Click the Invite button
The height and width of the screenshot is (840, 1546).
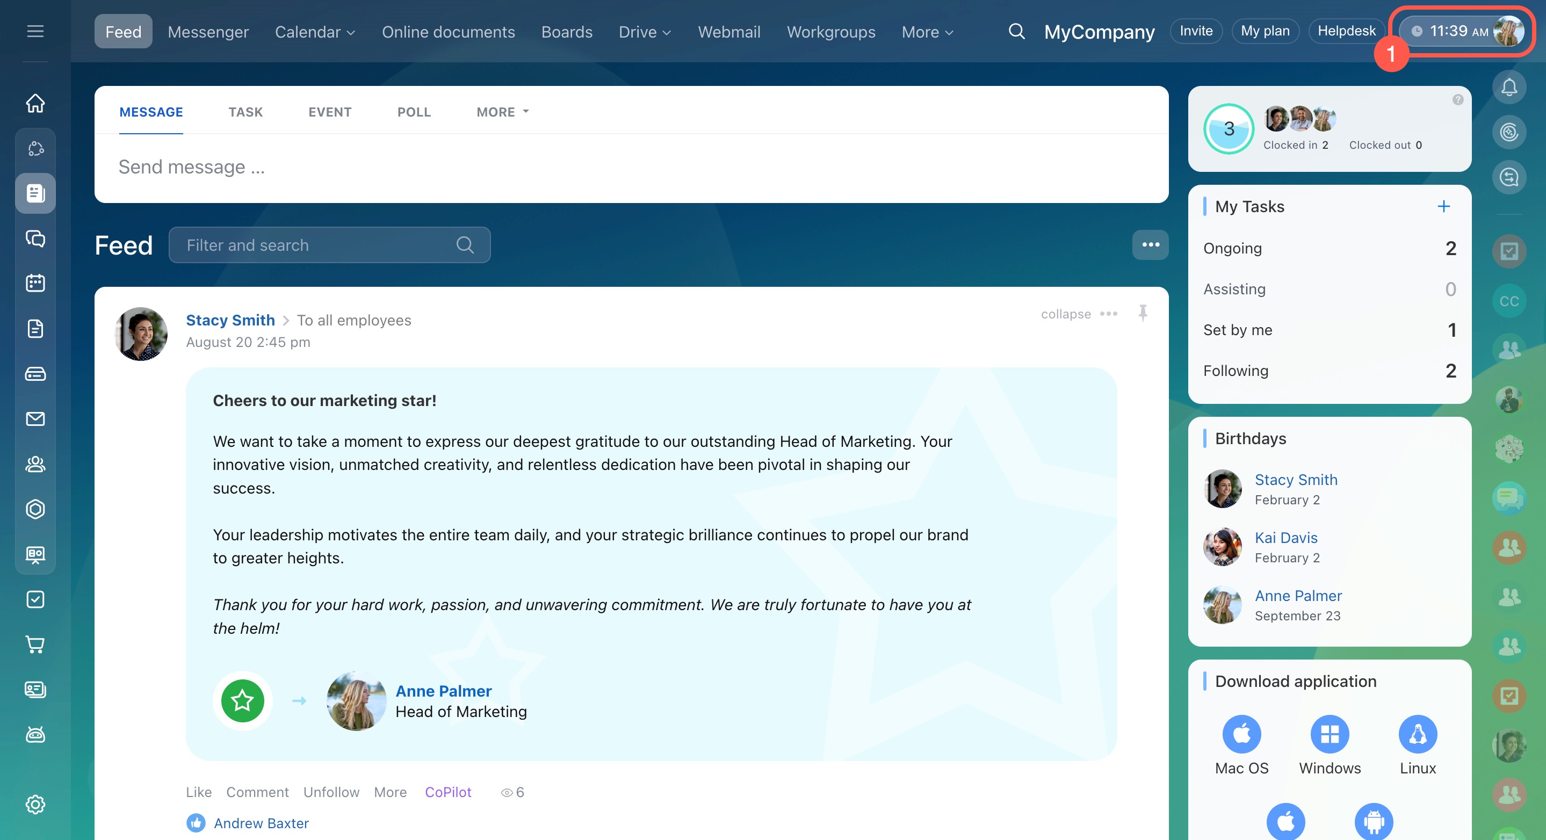pyautogui.click(x=1196, y=31)
